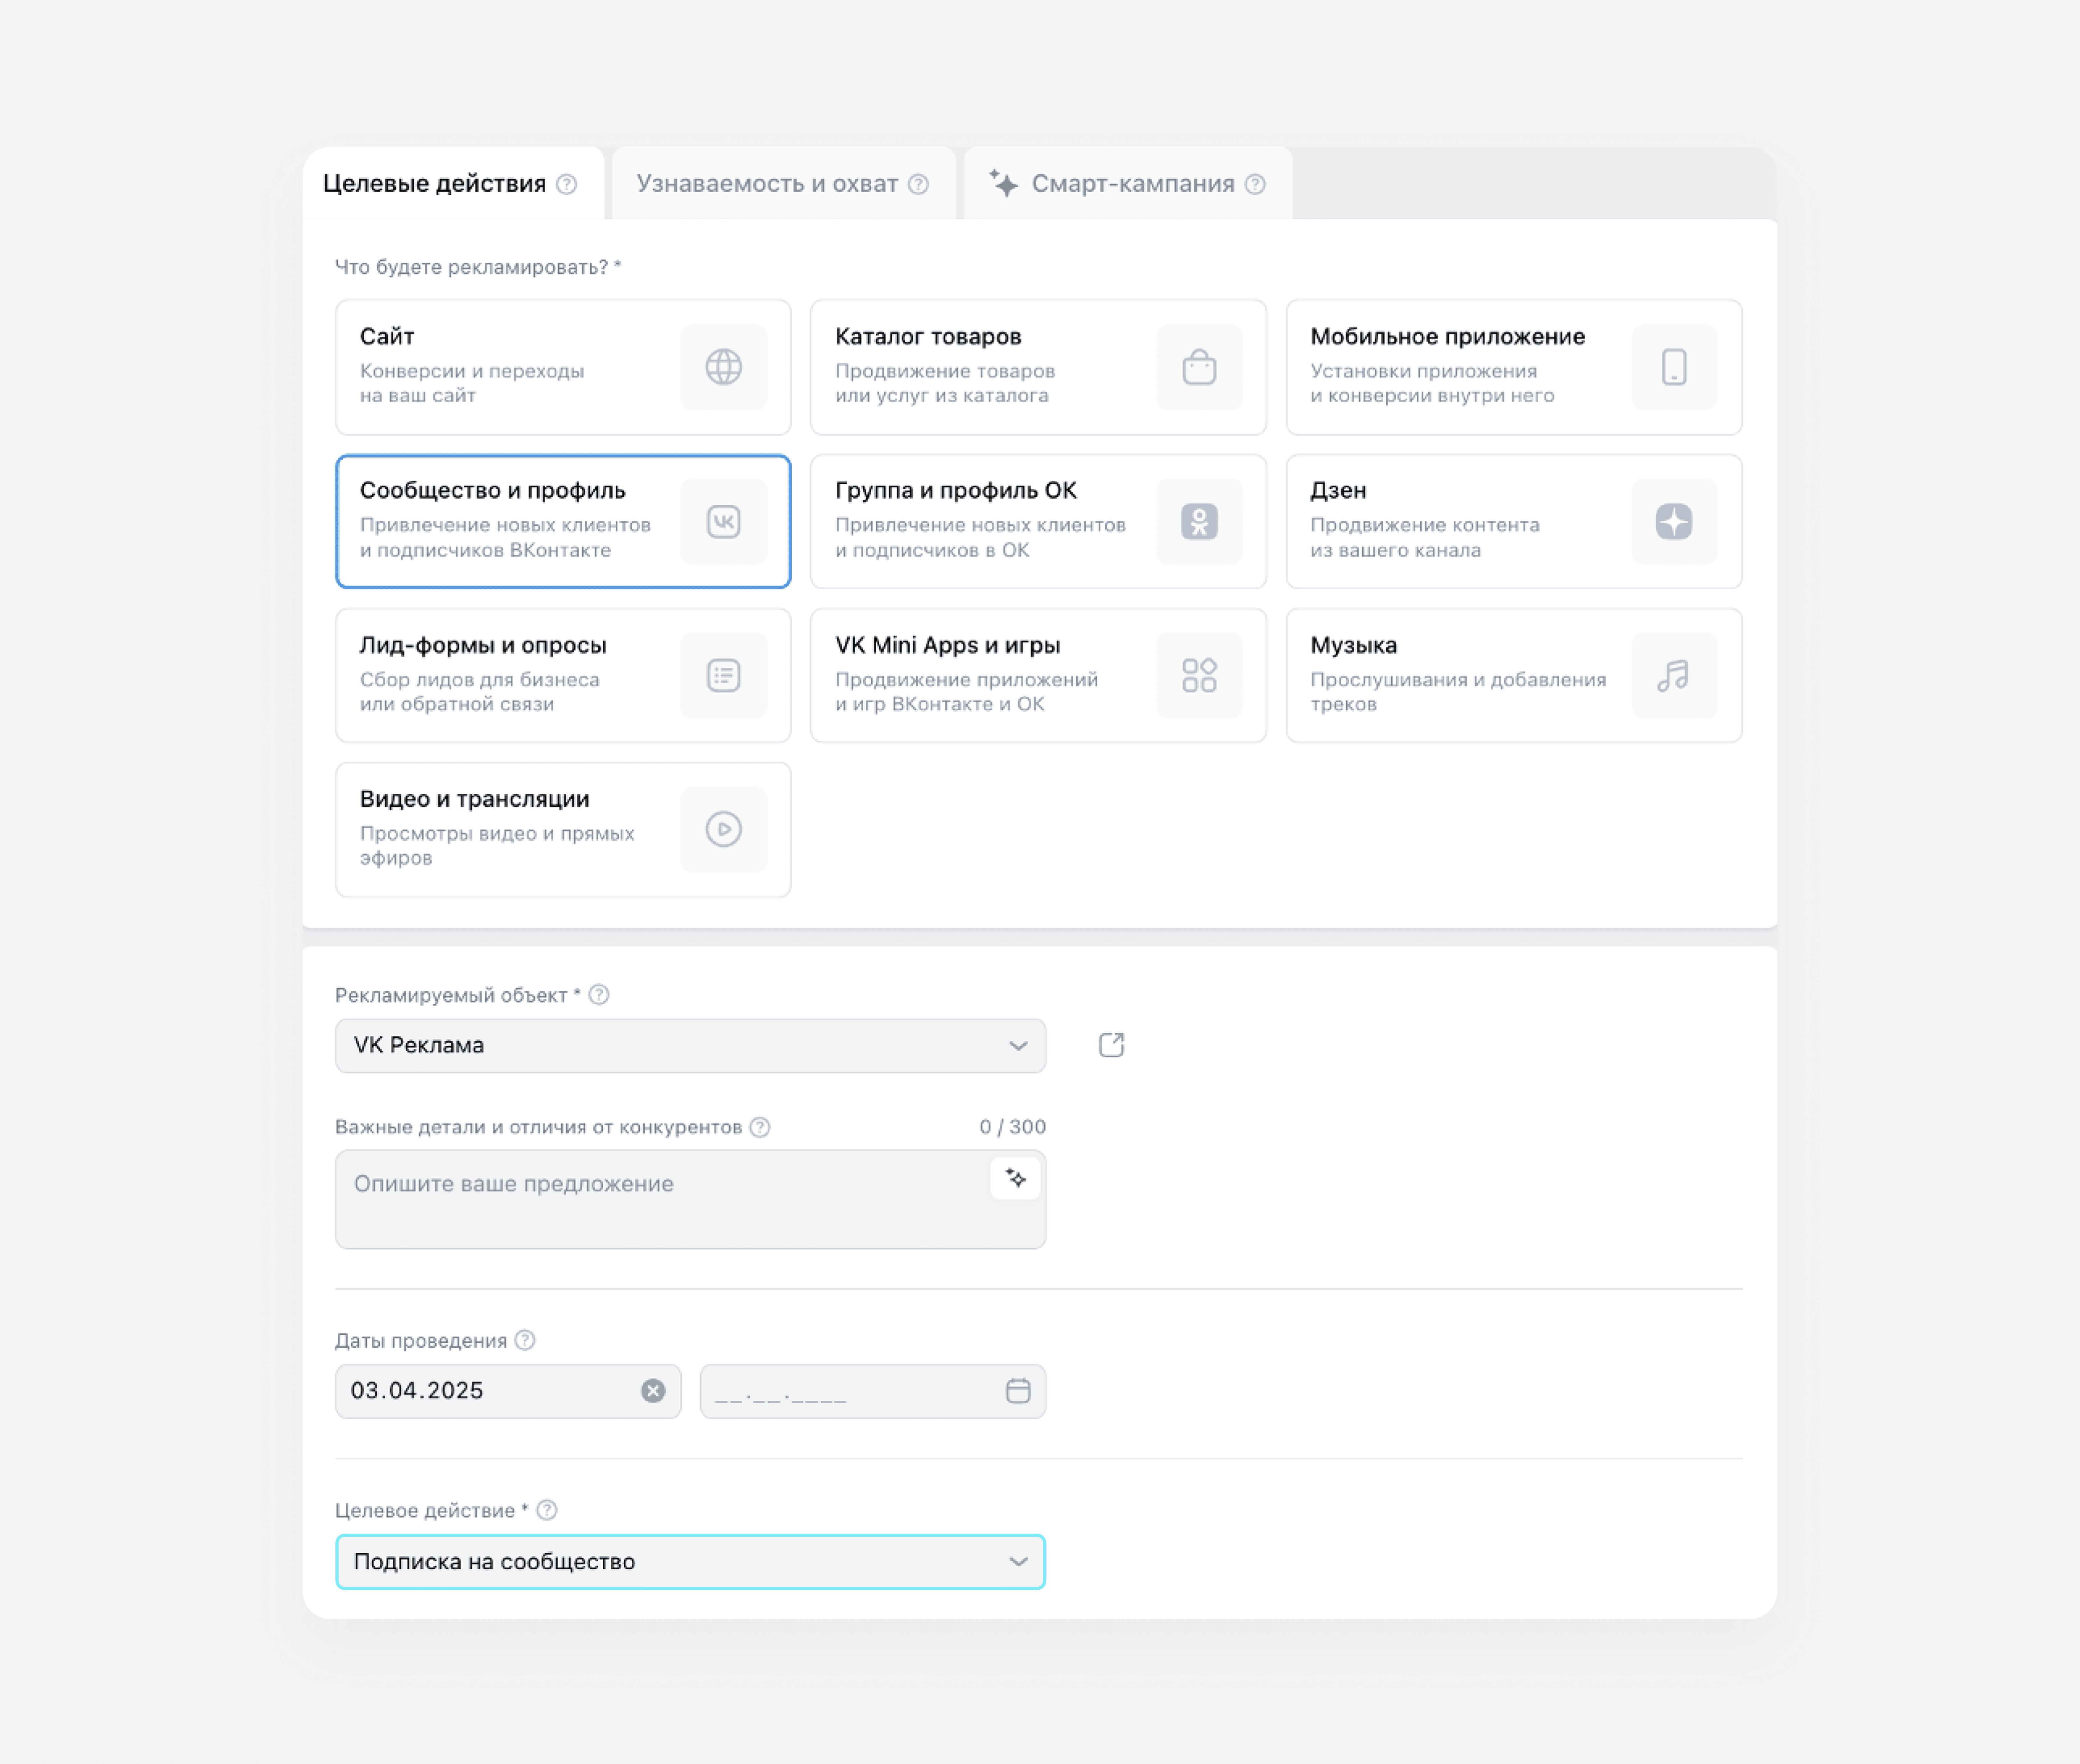2080x1764 pixels.
Task: Click the text Конверсии и переходы на ваш сайт
Action: point(472,383)
